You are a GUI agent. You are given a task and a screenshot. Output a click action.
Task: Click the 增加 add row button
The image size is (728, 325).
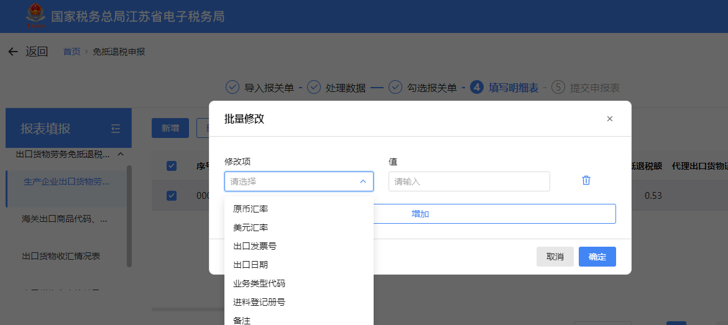coord(420,214)
